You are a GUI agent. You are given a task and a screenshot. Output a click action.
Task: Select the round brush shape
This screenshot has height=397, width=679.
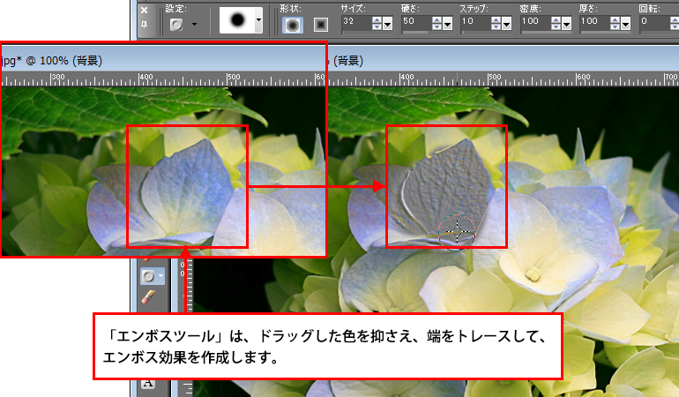292,25
